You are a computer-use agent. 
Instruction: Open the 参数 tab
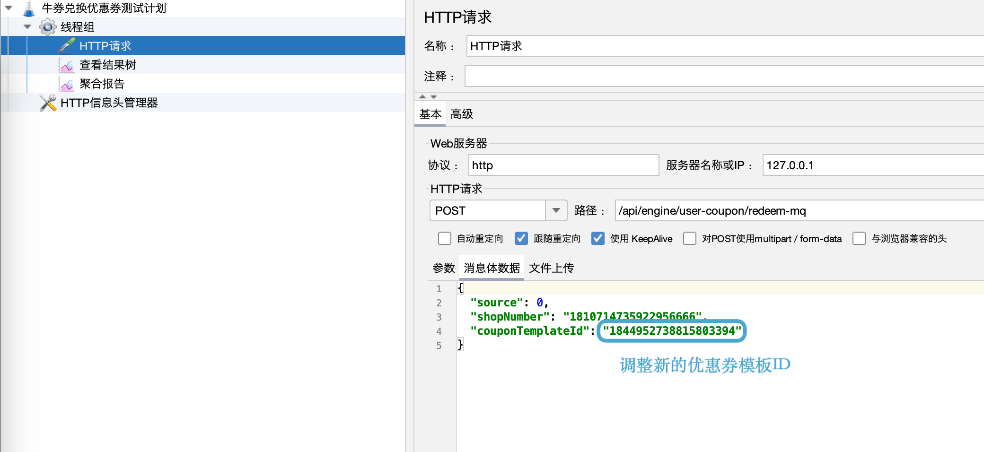[x=443, y=268]
